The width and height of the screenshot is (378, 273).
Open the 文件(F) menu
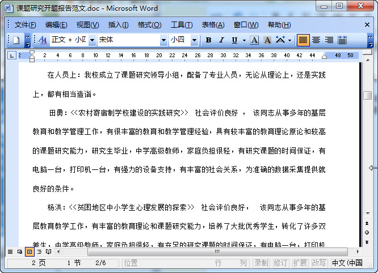coord(25,25)
